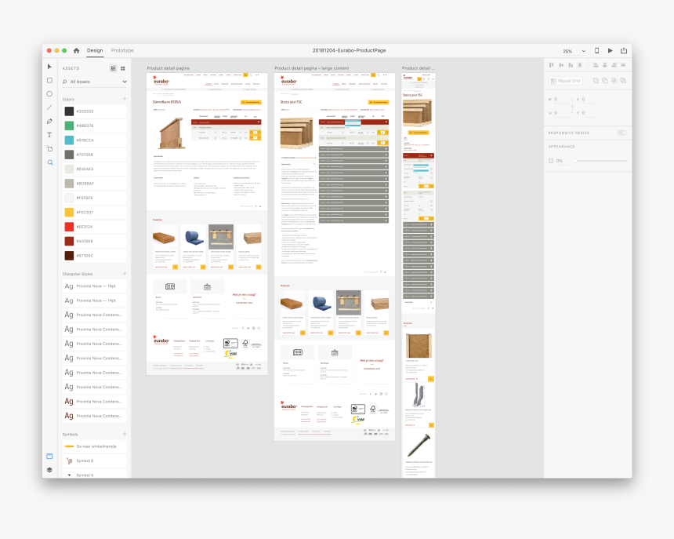Select the Line tool
The image size is (674, 539).
49,107
